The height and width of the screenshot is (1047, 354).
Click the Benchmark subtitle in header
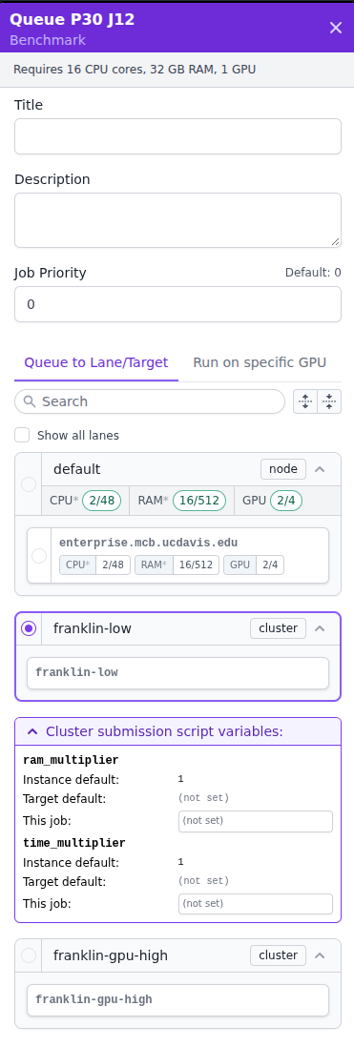48,40
